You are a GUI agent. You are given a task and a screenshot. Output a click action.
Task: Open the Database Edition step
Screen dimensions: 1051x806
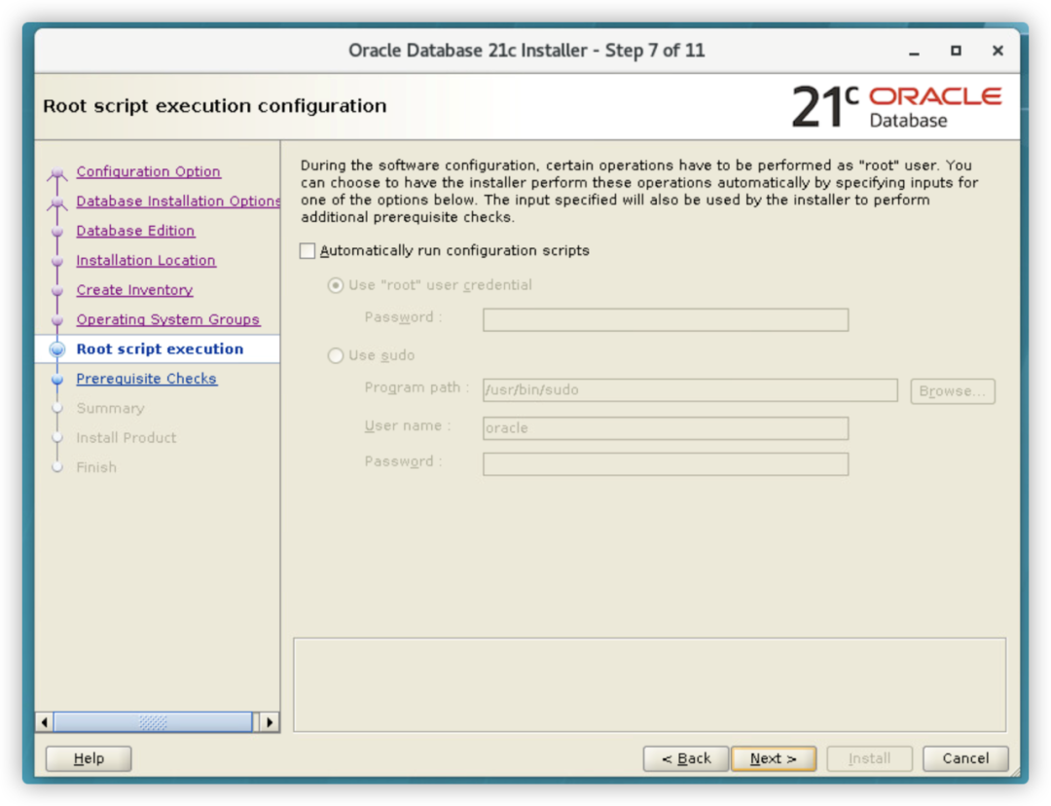[x=135, y=231]
